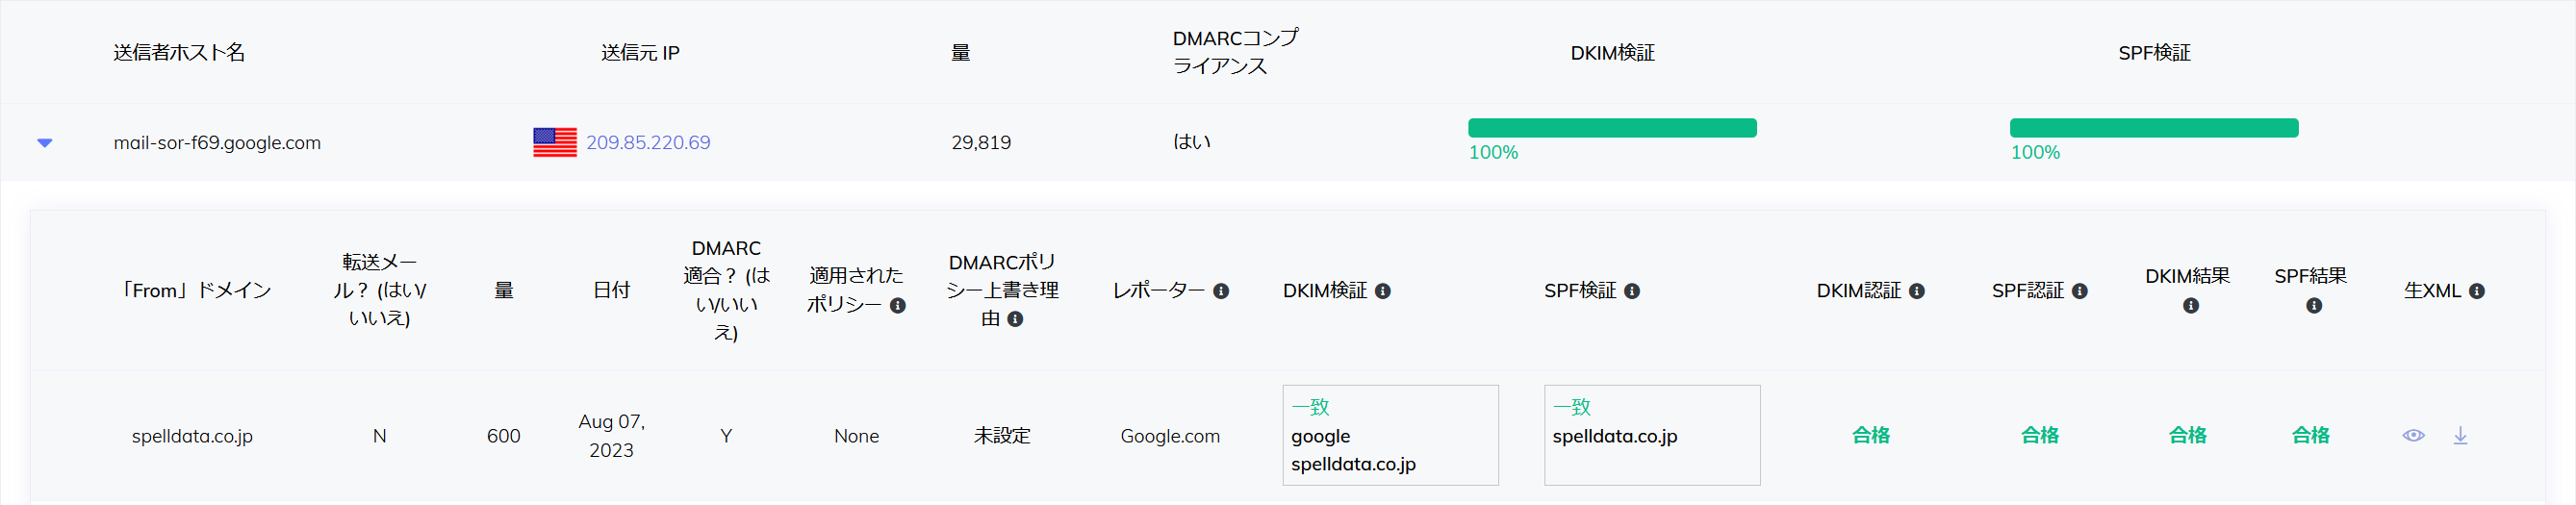Show info for 適用されたポリシー column

tap(898, 305)
